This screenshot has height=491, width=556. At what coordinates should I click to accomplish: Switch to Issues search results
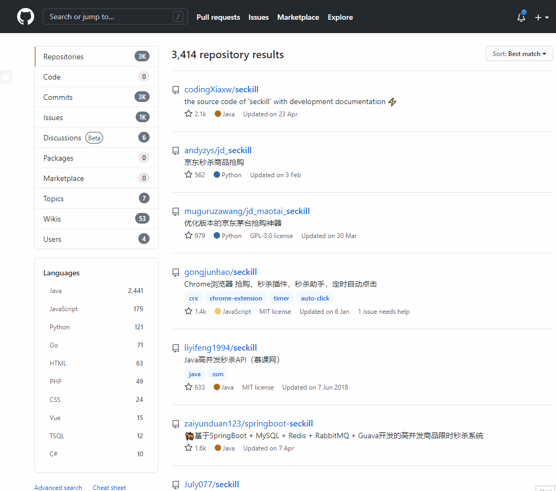tap(53, 117)
